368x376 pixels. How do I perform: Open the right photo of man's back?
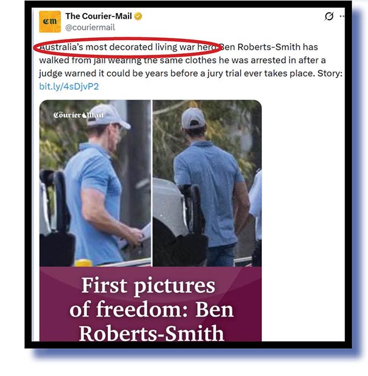click(x=207, y=183)
